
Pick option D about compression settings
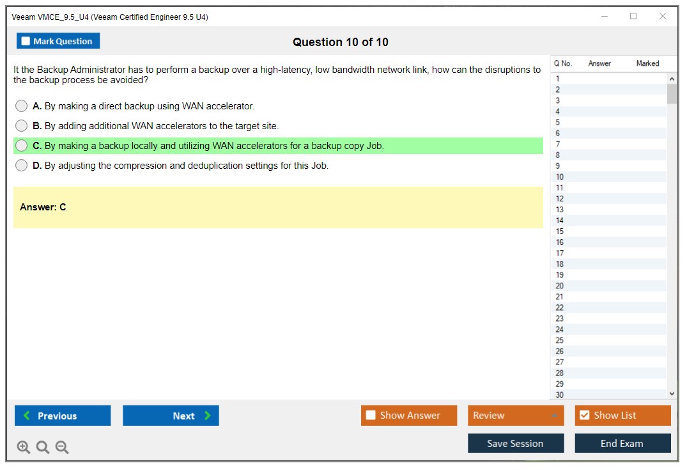22,166
